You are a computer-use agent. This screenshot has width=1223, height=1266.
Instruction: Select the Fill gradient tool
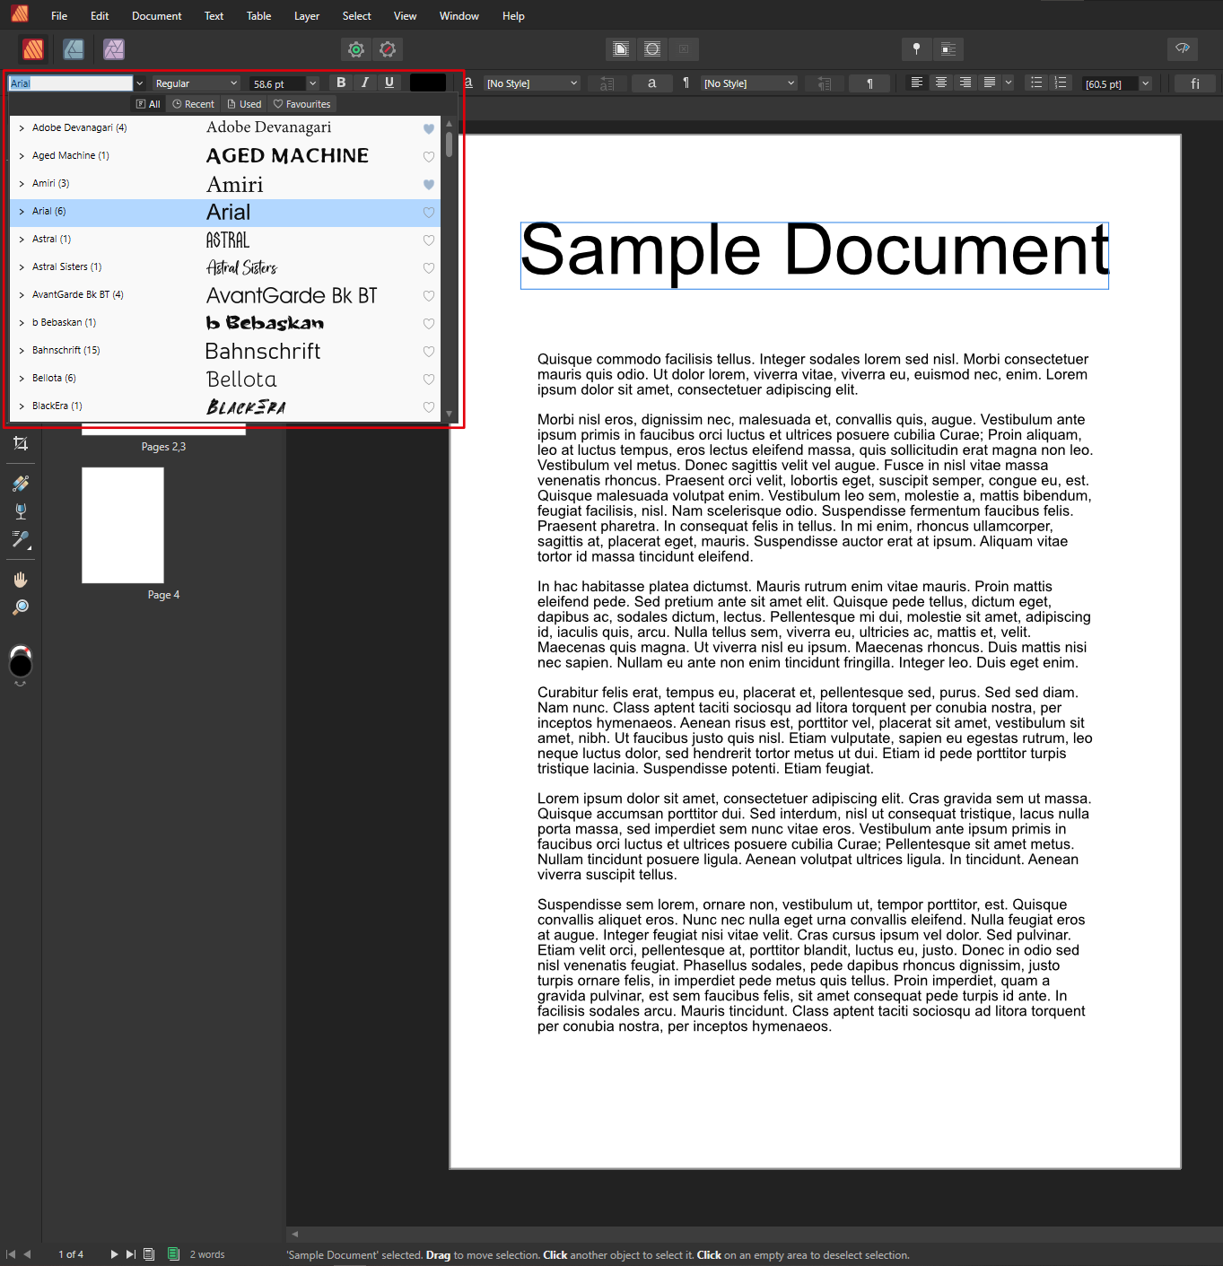tap(21, 484)
